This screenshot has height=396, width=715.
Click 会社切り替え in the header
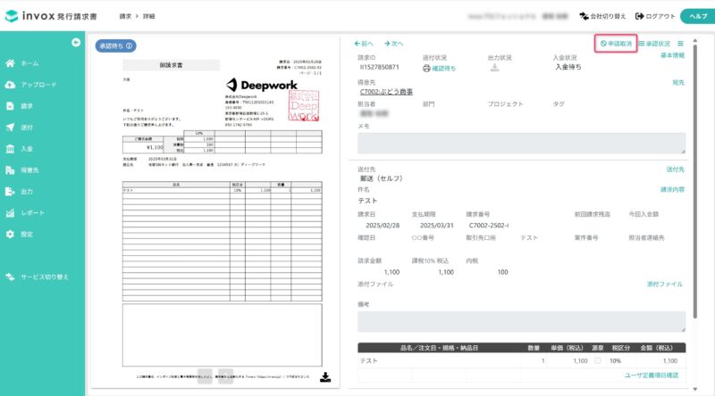[x=602, y=16]
